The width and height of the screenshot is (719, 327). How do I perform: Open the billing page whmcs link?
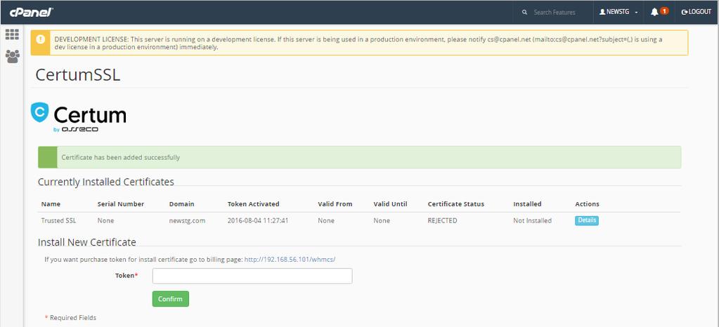tap(290, 259)
